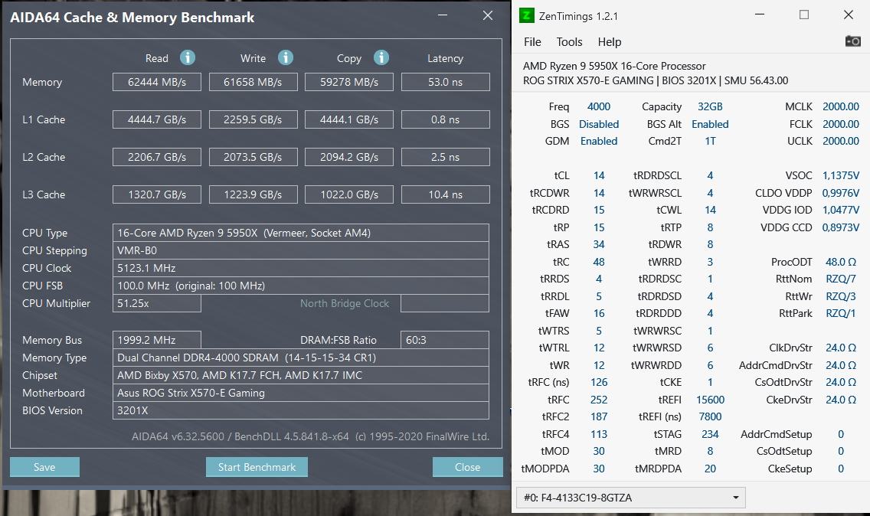Select the Memory Copy value 59278 MB/s
The image size is (870, 516).
[349, 82]
